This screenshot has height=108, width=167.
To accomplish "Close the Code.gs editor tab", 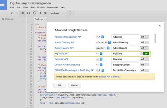I will tap(45, 19).
